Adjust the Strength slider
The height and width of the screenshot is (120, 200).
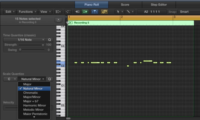coord(43,45)
